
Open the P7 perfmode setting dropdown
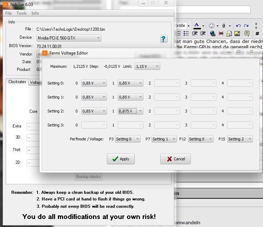[x=164, y=139]
